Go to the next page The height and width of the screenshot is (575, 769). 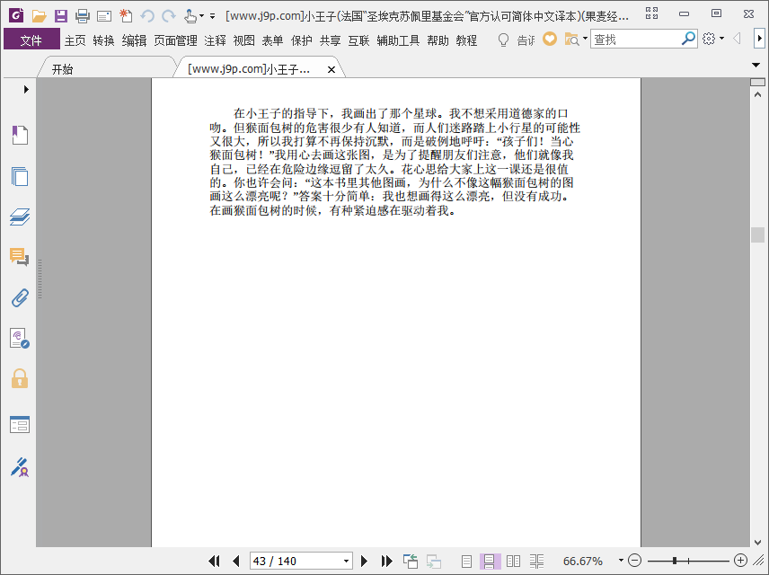tap(364, 561)
